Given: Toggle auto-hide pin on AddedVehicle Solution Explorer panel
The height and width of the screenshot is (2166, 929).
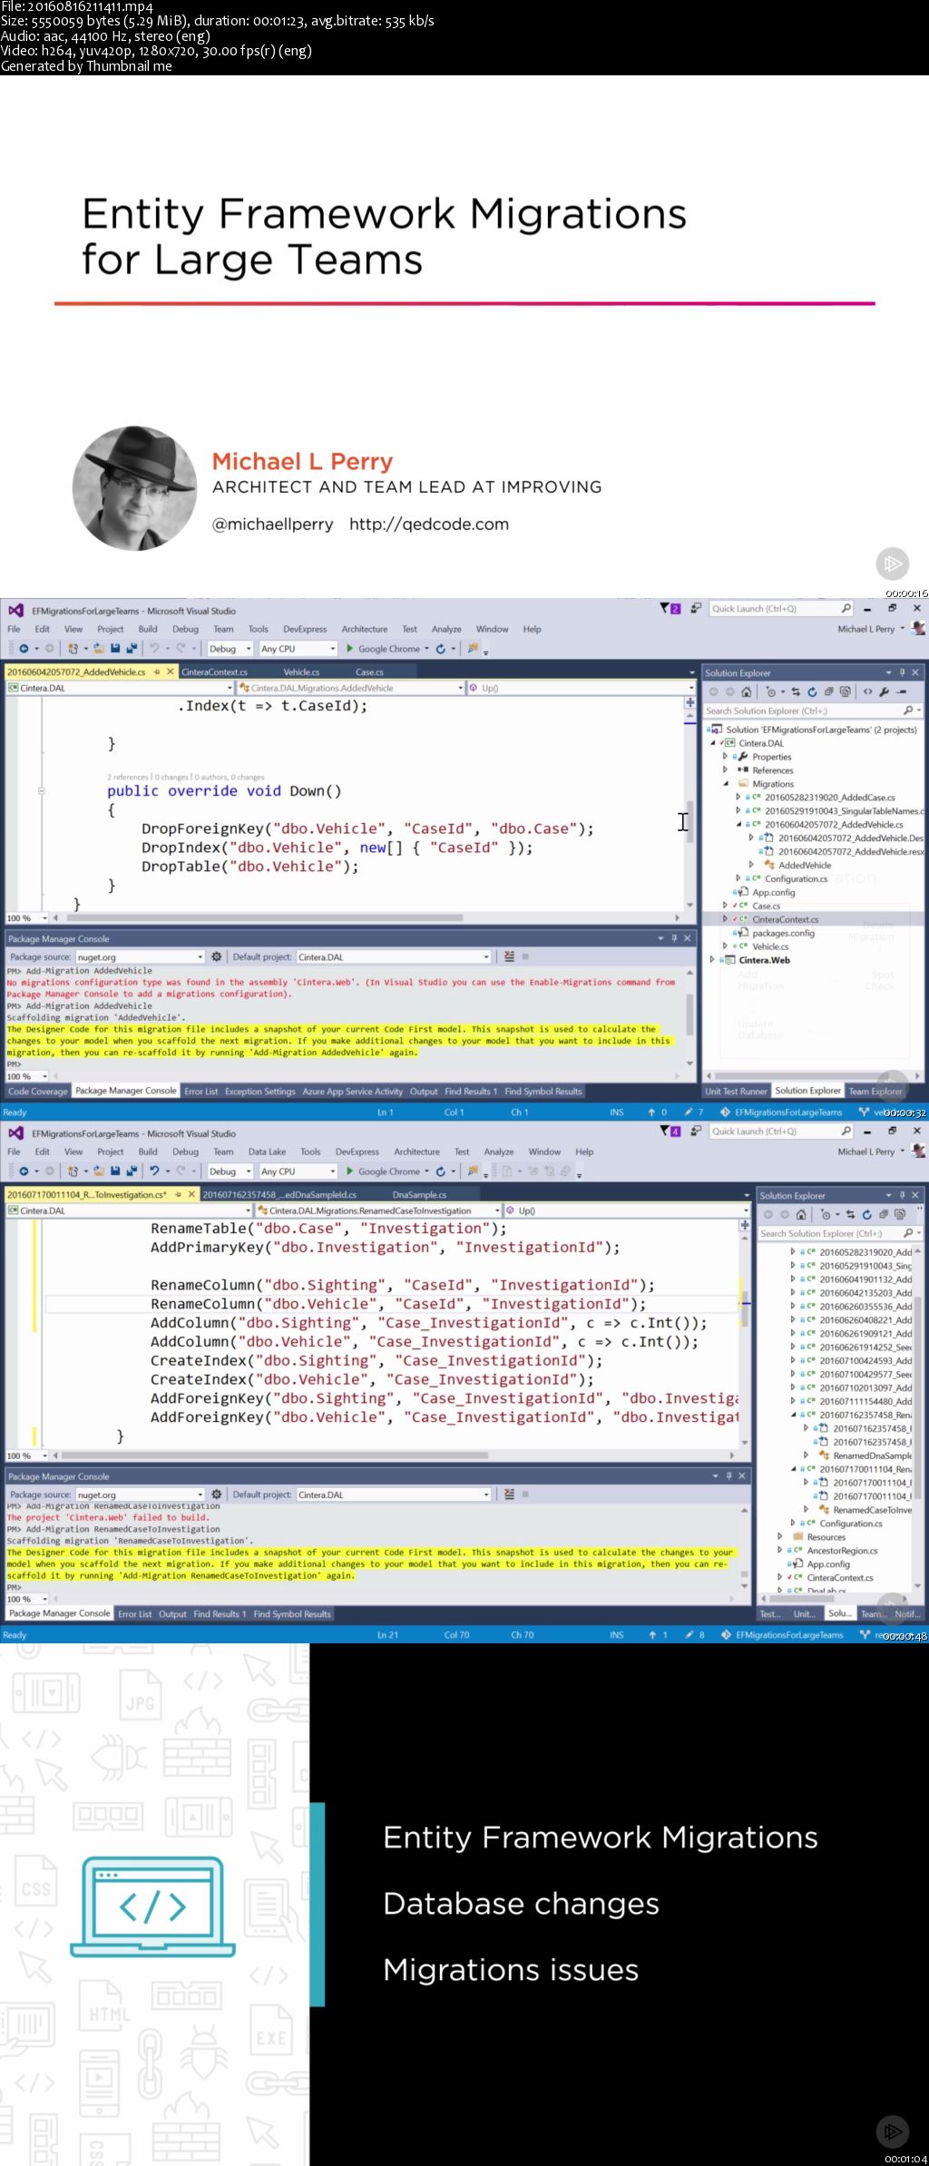Looking at the screenshot, I should point(902,672).
